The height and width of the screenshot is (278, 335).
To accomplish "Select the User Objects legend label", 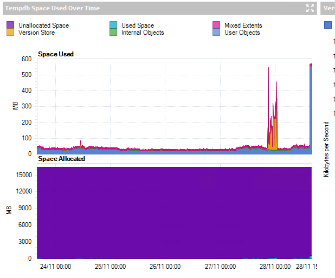I will coord(242,33).
